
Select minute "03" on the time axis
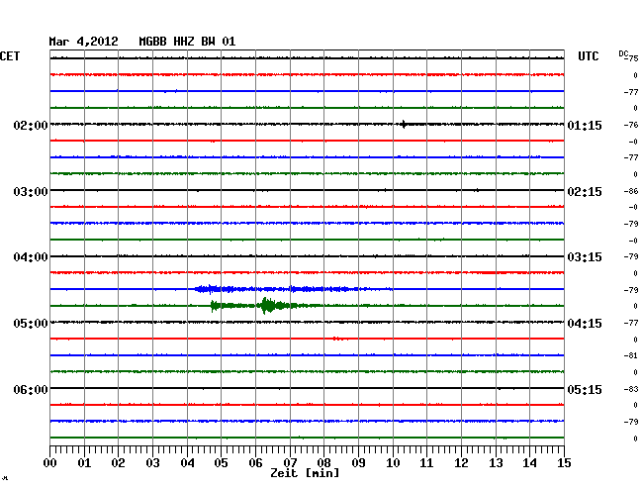152,462
